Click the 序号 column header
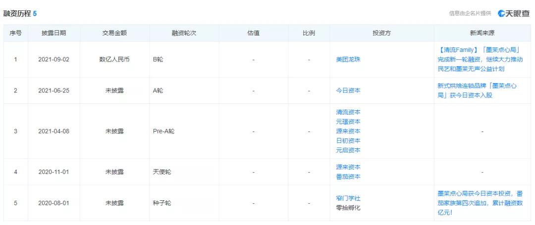Screen dimensions: 535x225 click(15, 33)
